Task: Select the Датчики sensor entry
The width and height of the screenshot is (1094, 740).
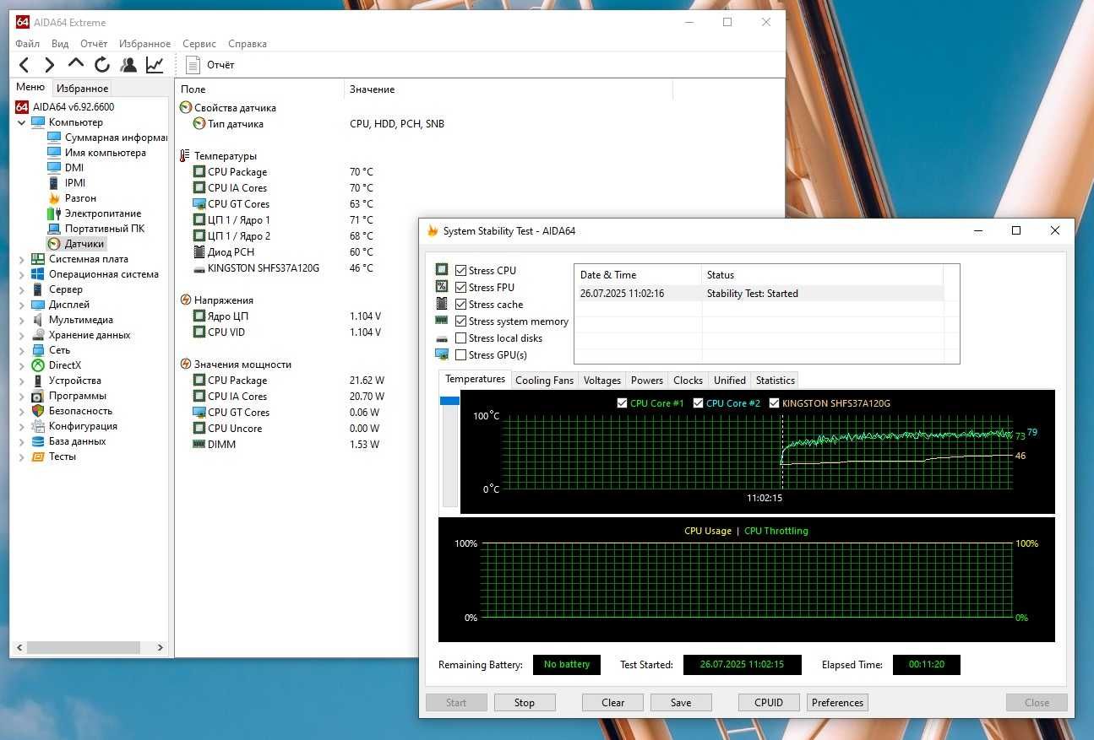Action: pyautogui.click(x=84, y=244)
